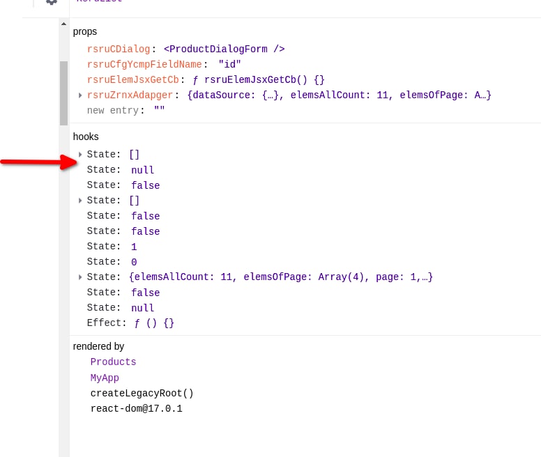This screenshot has width=541, height=457.
Task: Open the MyApp component link
Action: point(105,378)
